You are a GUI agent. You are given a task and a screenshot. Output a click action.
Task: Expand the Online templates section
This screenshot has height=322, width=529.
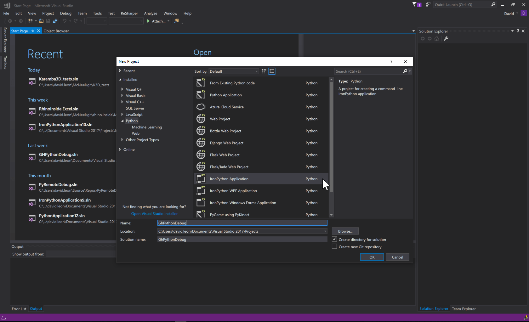120,149
